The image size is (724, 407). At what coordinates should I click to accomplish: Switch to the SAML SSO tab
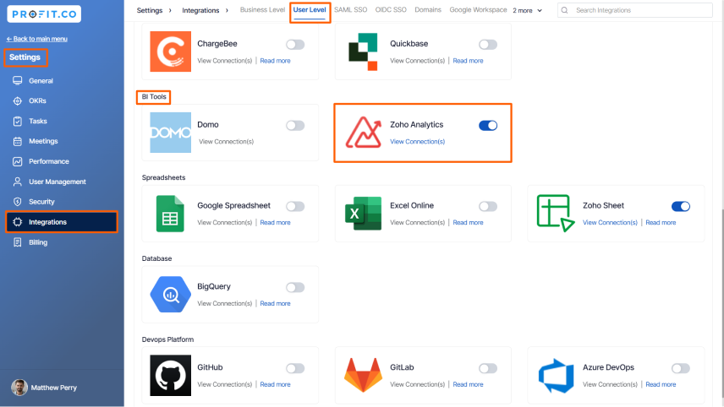pos(350,9)
